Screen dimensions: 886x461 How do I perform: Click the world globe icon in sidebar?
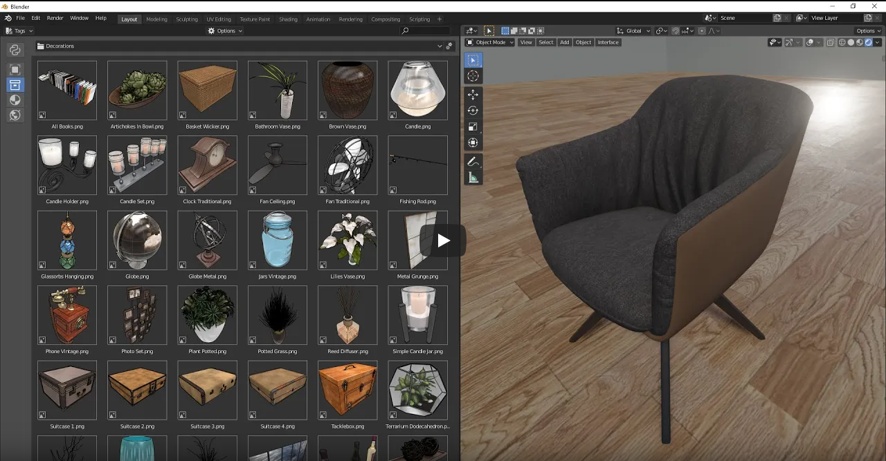[x=15, y=115]
